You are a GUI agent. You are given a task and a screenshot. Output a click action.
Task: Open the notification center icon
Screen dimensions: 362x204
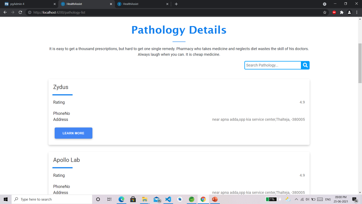[355, 199]
